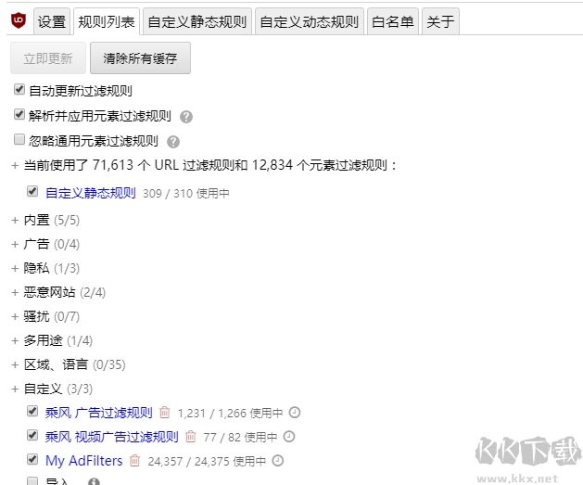Image resolution: width=583 pixels, height=485 pixels.
Task: Delete the 乘风 广告过滤规则 list via trash icon
Action: (165, 413)
